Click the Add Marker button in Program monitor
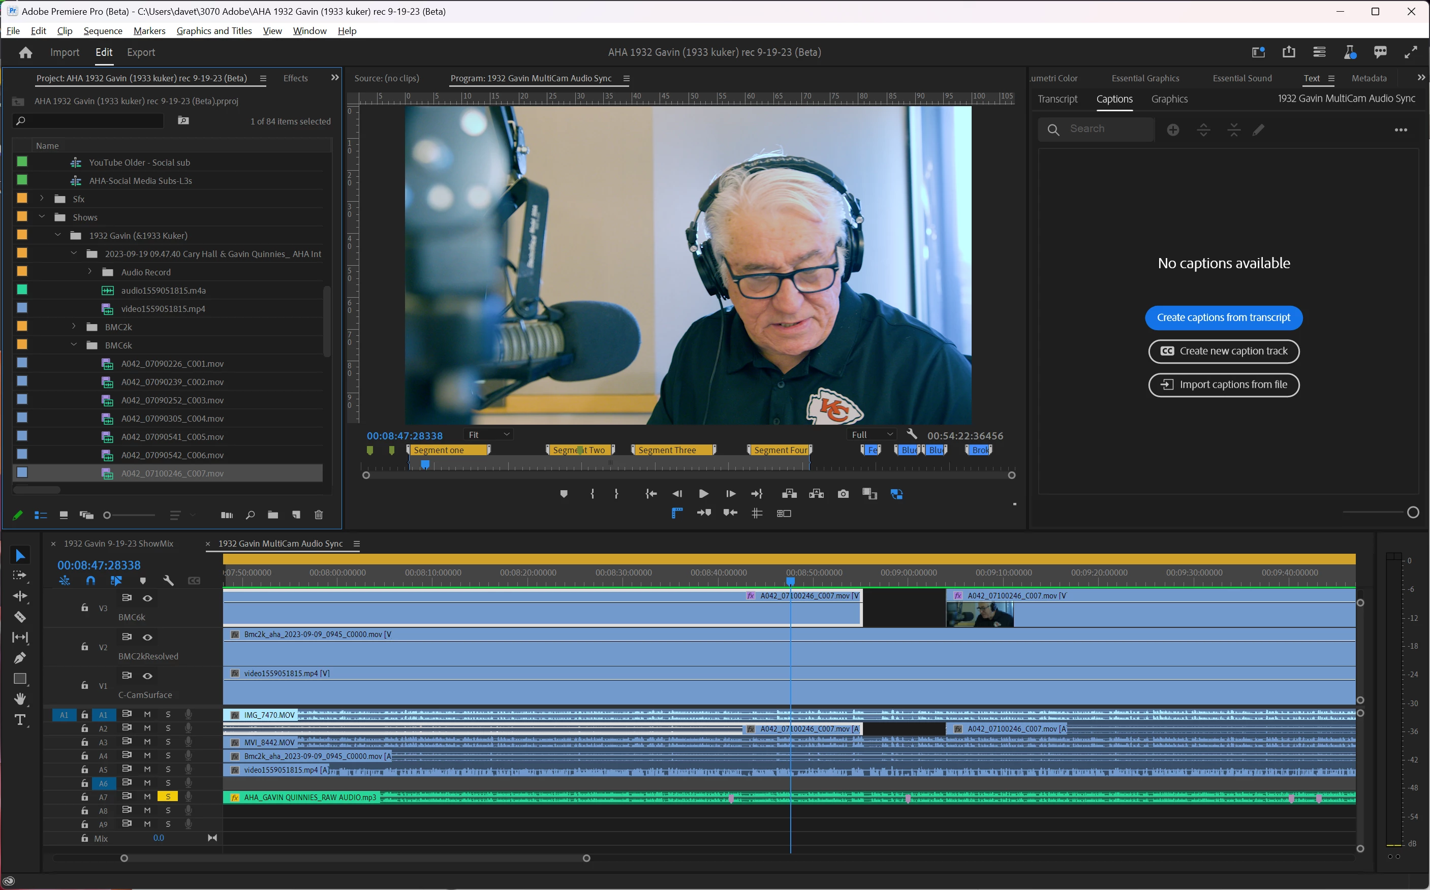This screenshot has width=1430, height=890. tap(564, 494)
